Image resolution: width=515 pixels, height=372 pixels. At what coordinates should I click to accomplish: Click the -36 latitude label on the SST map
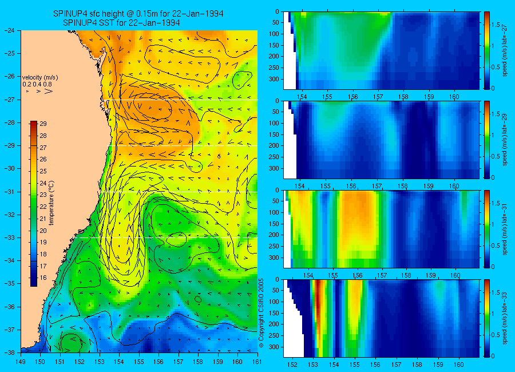[9, 307]
